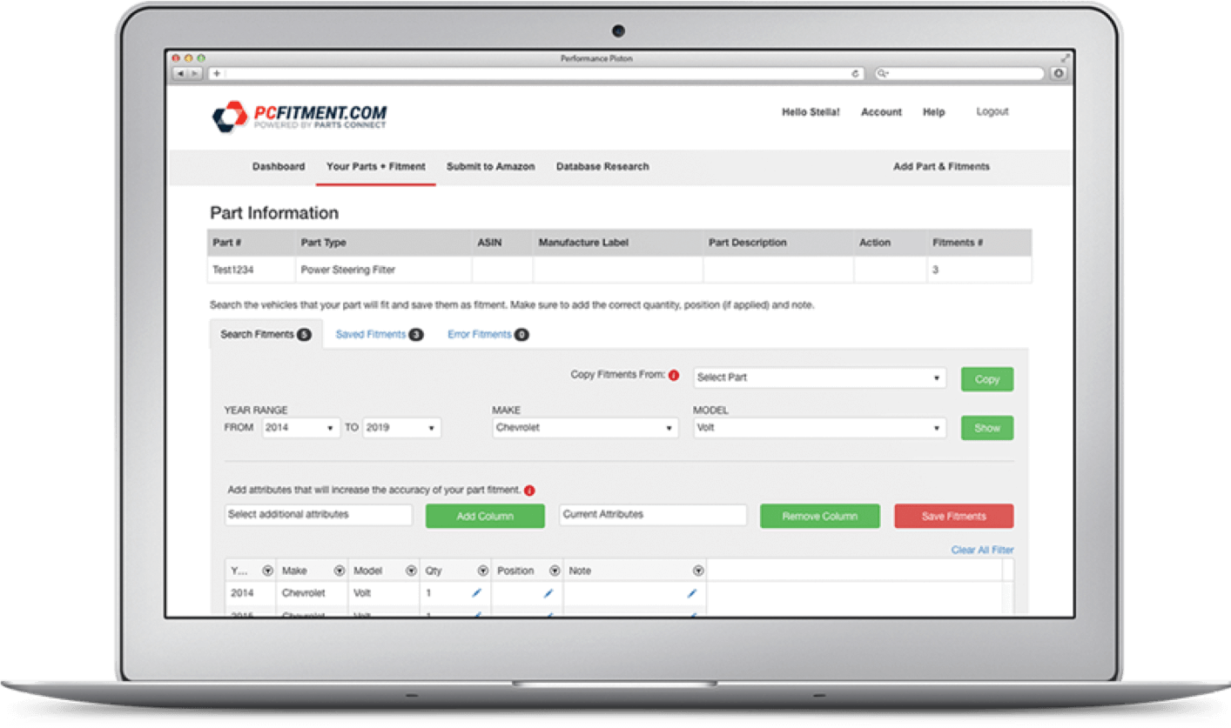Open the Make column filter icon
1231x728 pixels.
click(339, 571)
